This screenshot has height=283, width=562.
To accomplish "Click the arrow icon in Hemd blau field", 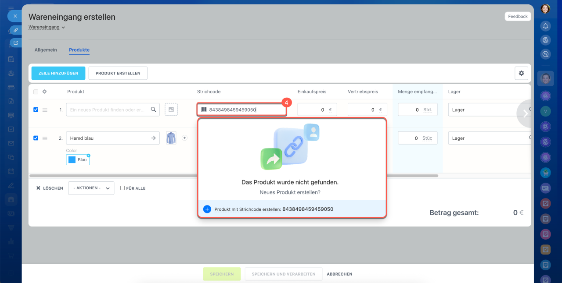I will (153, 138).
